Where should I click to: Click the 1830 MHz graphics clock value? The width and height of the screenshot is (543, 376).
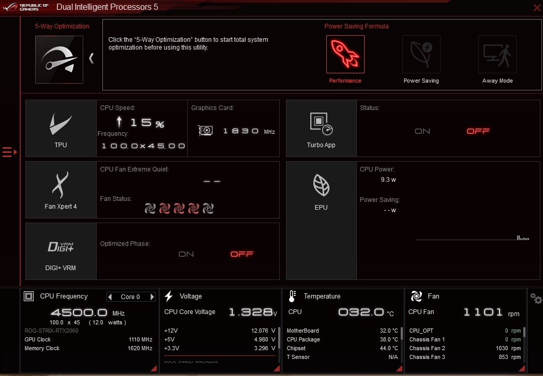pyautogui.click(x=249, y=131)
